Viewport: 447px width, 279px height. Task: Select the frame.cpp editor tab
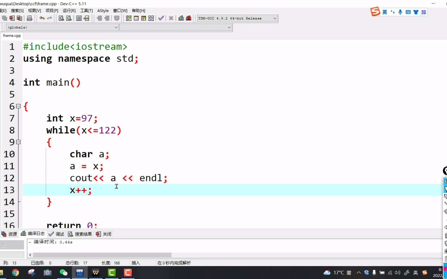coord(12,36)
